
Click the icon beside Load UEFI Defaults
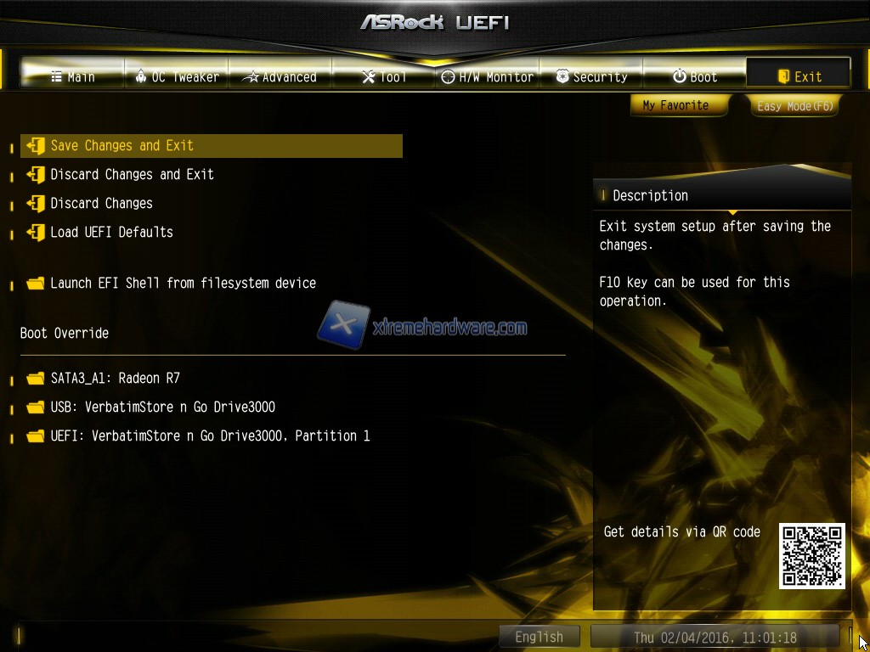pos(36,233)
